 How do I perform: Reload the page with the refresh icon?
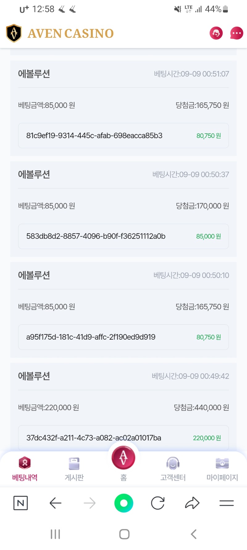coord(158,503)
